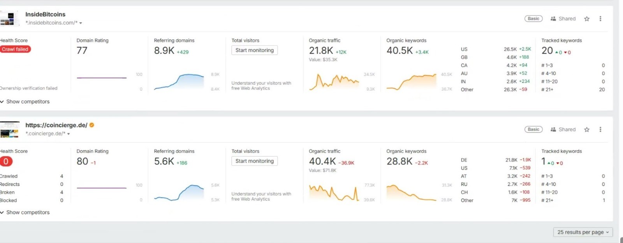The image size is (623, 243).
Task: Click verified badge next to coincierge.de
Action: 92,125
